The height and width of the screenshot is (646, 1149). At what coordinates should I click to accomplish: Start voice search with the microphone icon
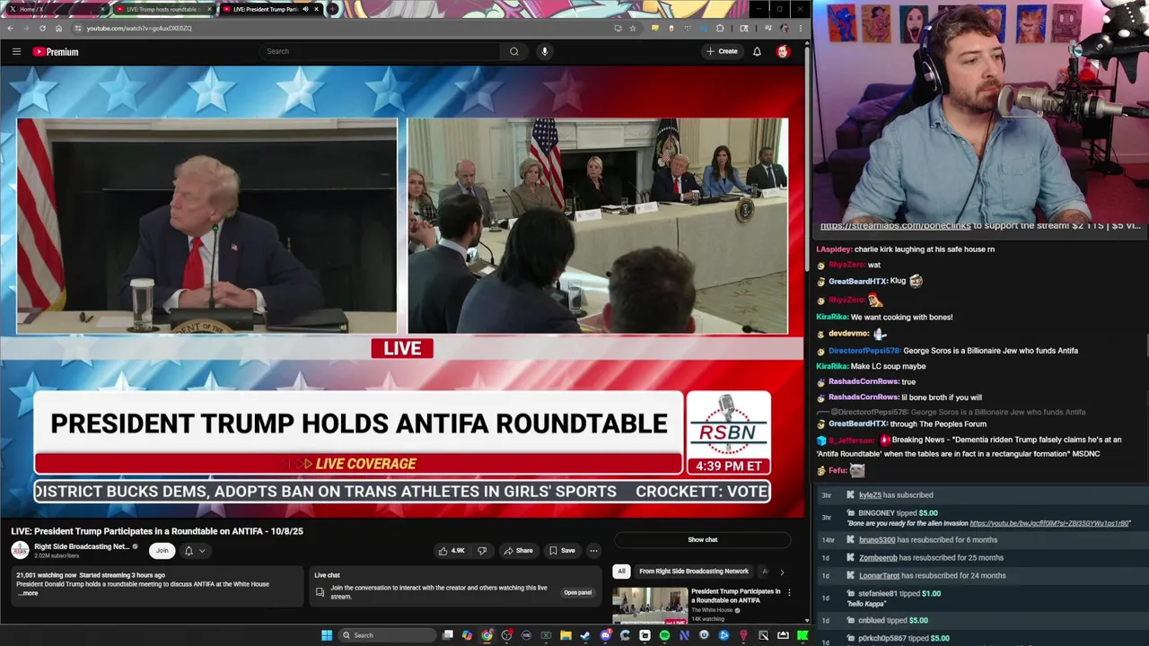point(544,51)
